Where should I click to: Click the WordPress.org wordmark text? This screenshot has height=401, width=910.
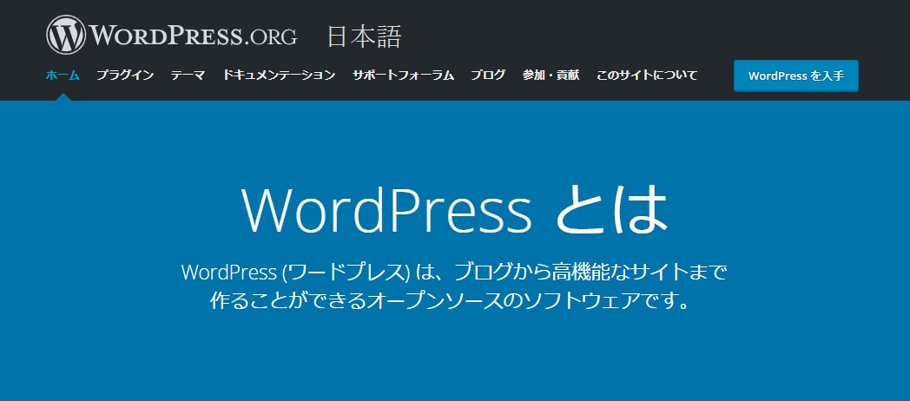[195, 36]
